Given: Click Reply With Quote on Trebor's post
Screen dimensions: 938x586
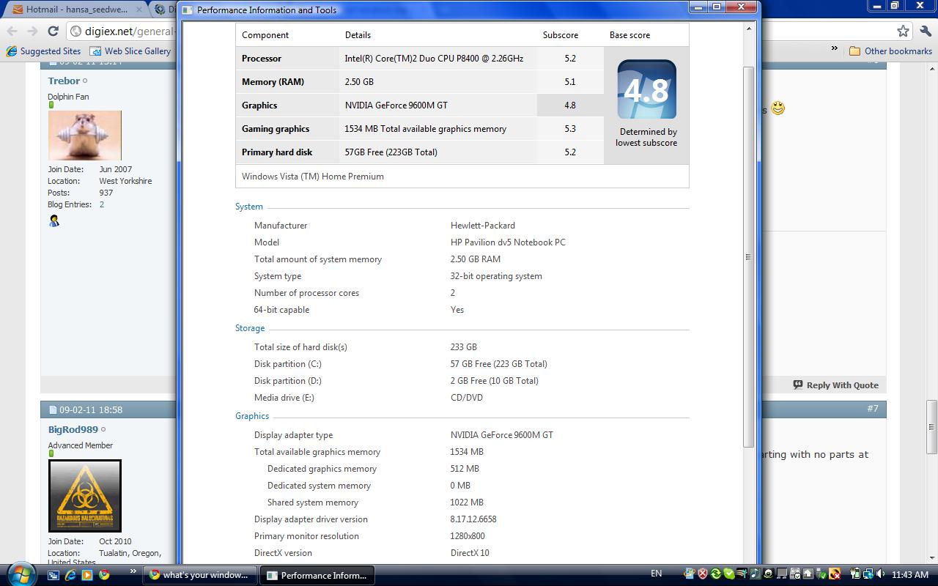Looking at the screenshot, I should point(835,385).
